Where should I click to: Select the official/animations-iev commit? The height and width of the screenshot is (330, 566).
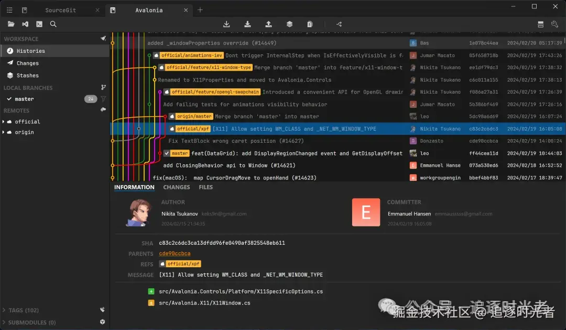coord(338,55)
